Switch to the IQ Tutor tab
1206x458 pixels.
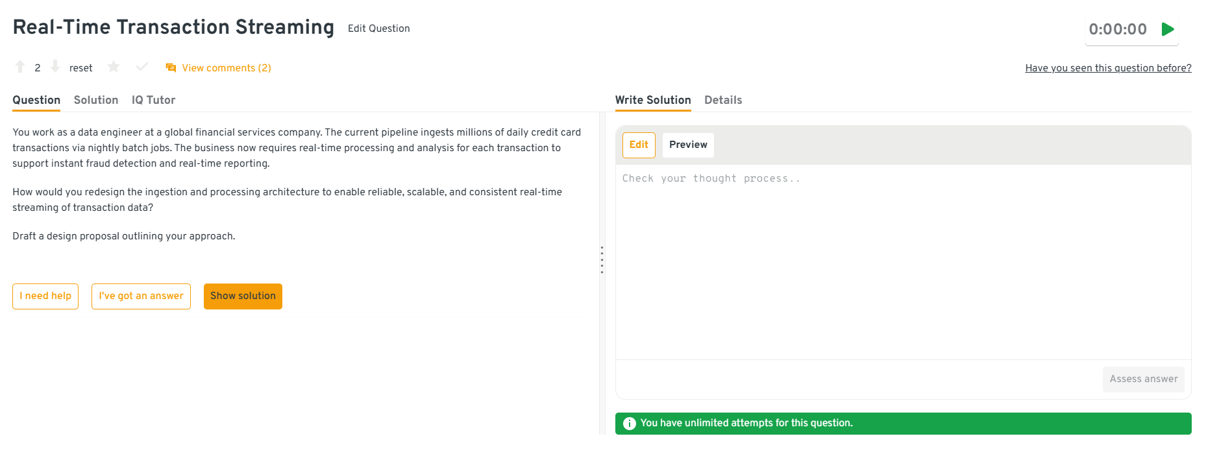click(153, 100)
